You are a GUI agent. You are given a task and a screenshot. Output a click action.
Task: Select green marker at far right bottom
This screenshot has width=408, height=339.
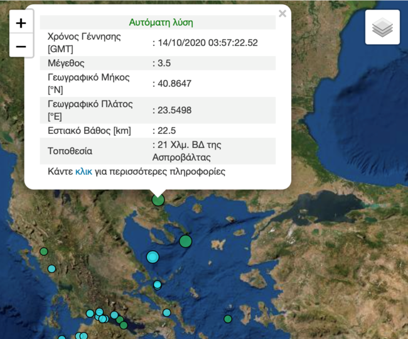pyautogui.click(x=228, y=319)
